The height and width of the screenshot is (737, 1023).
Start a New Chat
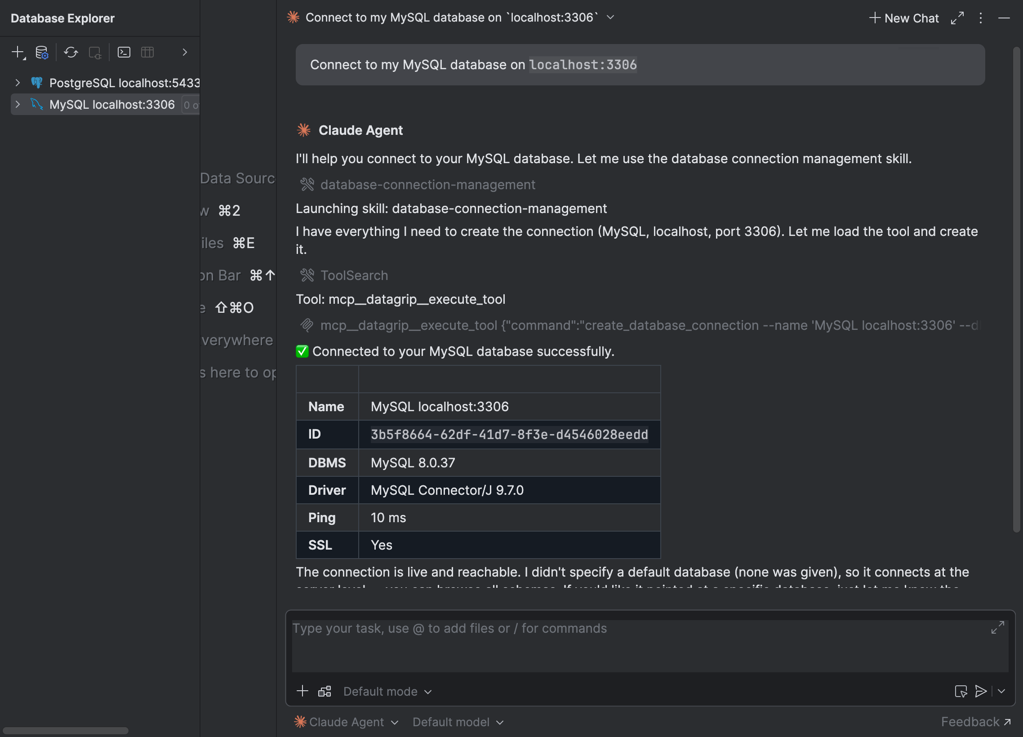(904, 18)
